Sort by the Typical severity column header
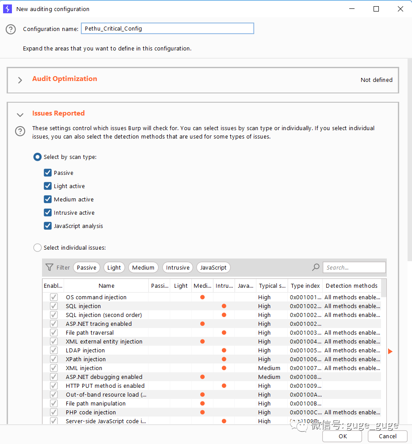Viewport: 412px width, 444px height. pyautogui.click(x=272, y=286)
